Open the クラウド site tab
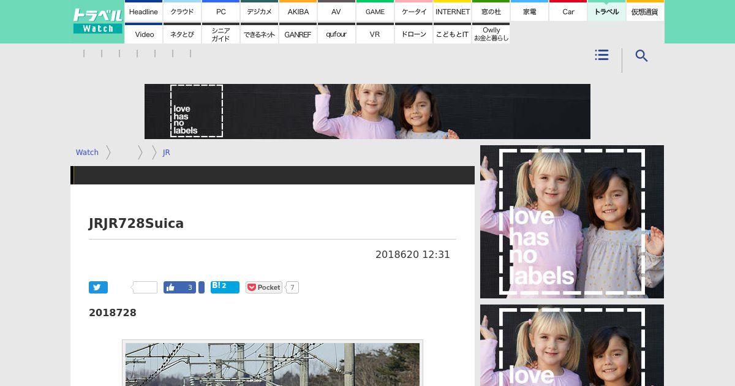The height and width of the screenshot is (386, 735). pyautogui.click(x=182, y=11)
